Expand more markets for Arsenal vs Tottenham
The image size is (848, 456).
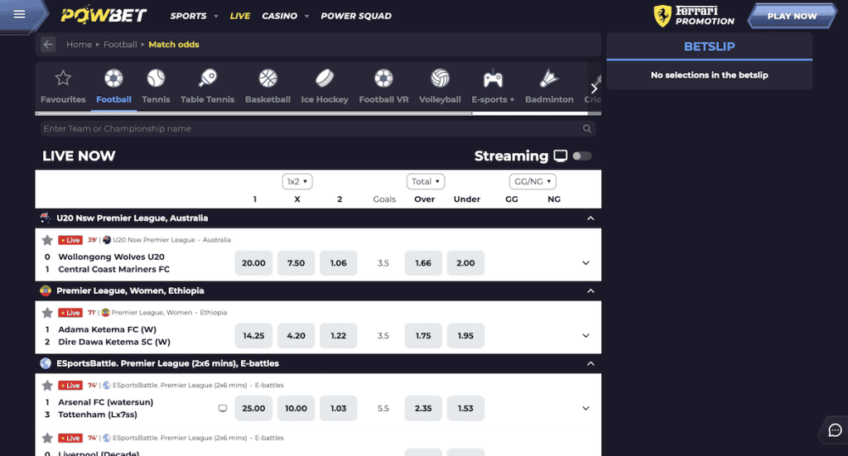tap(585, 409)
